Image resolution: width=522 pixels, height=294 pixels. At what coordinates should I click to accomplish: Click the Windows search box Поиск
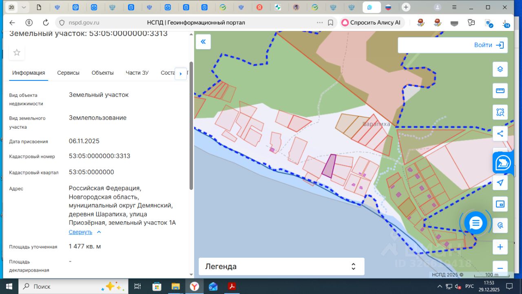click(x=73, y=286)
